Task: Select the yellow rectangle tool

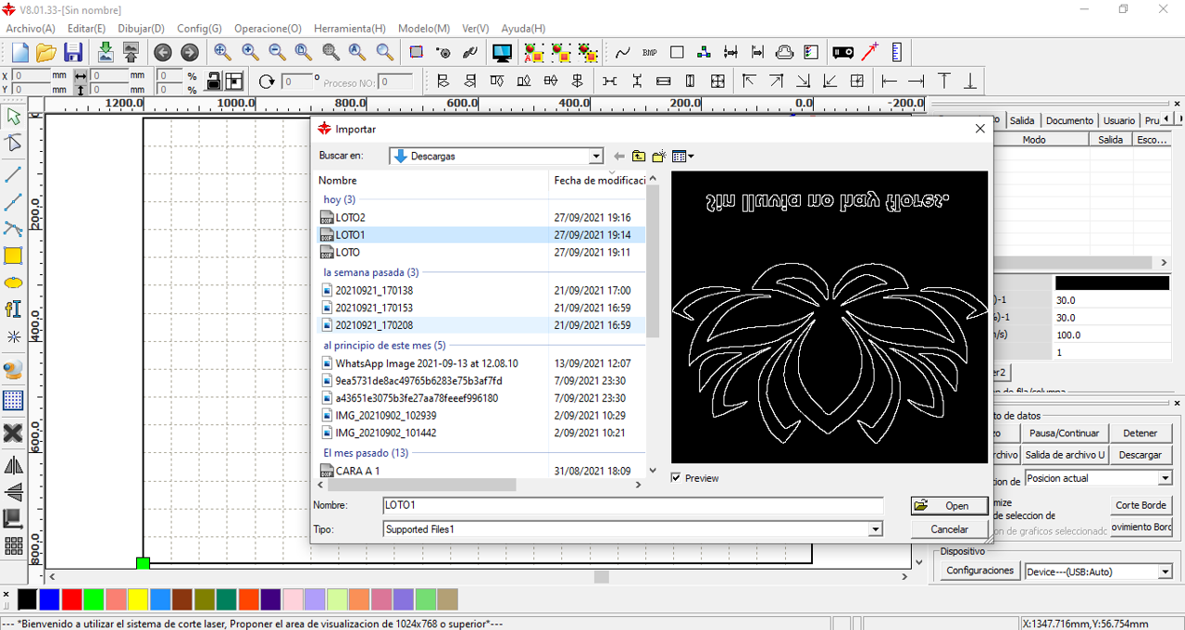Action: click(x=13, y=256)
